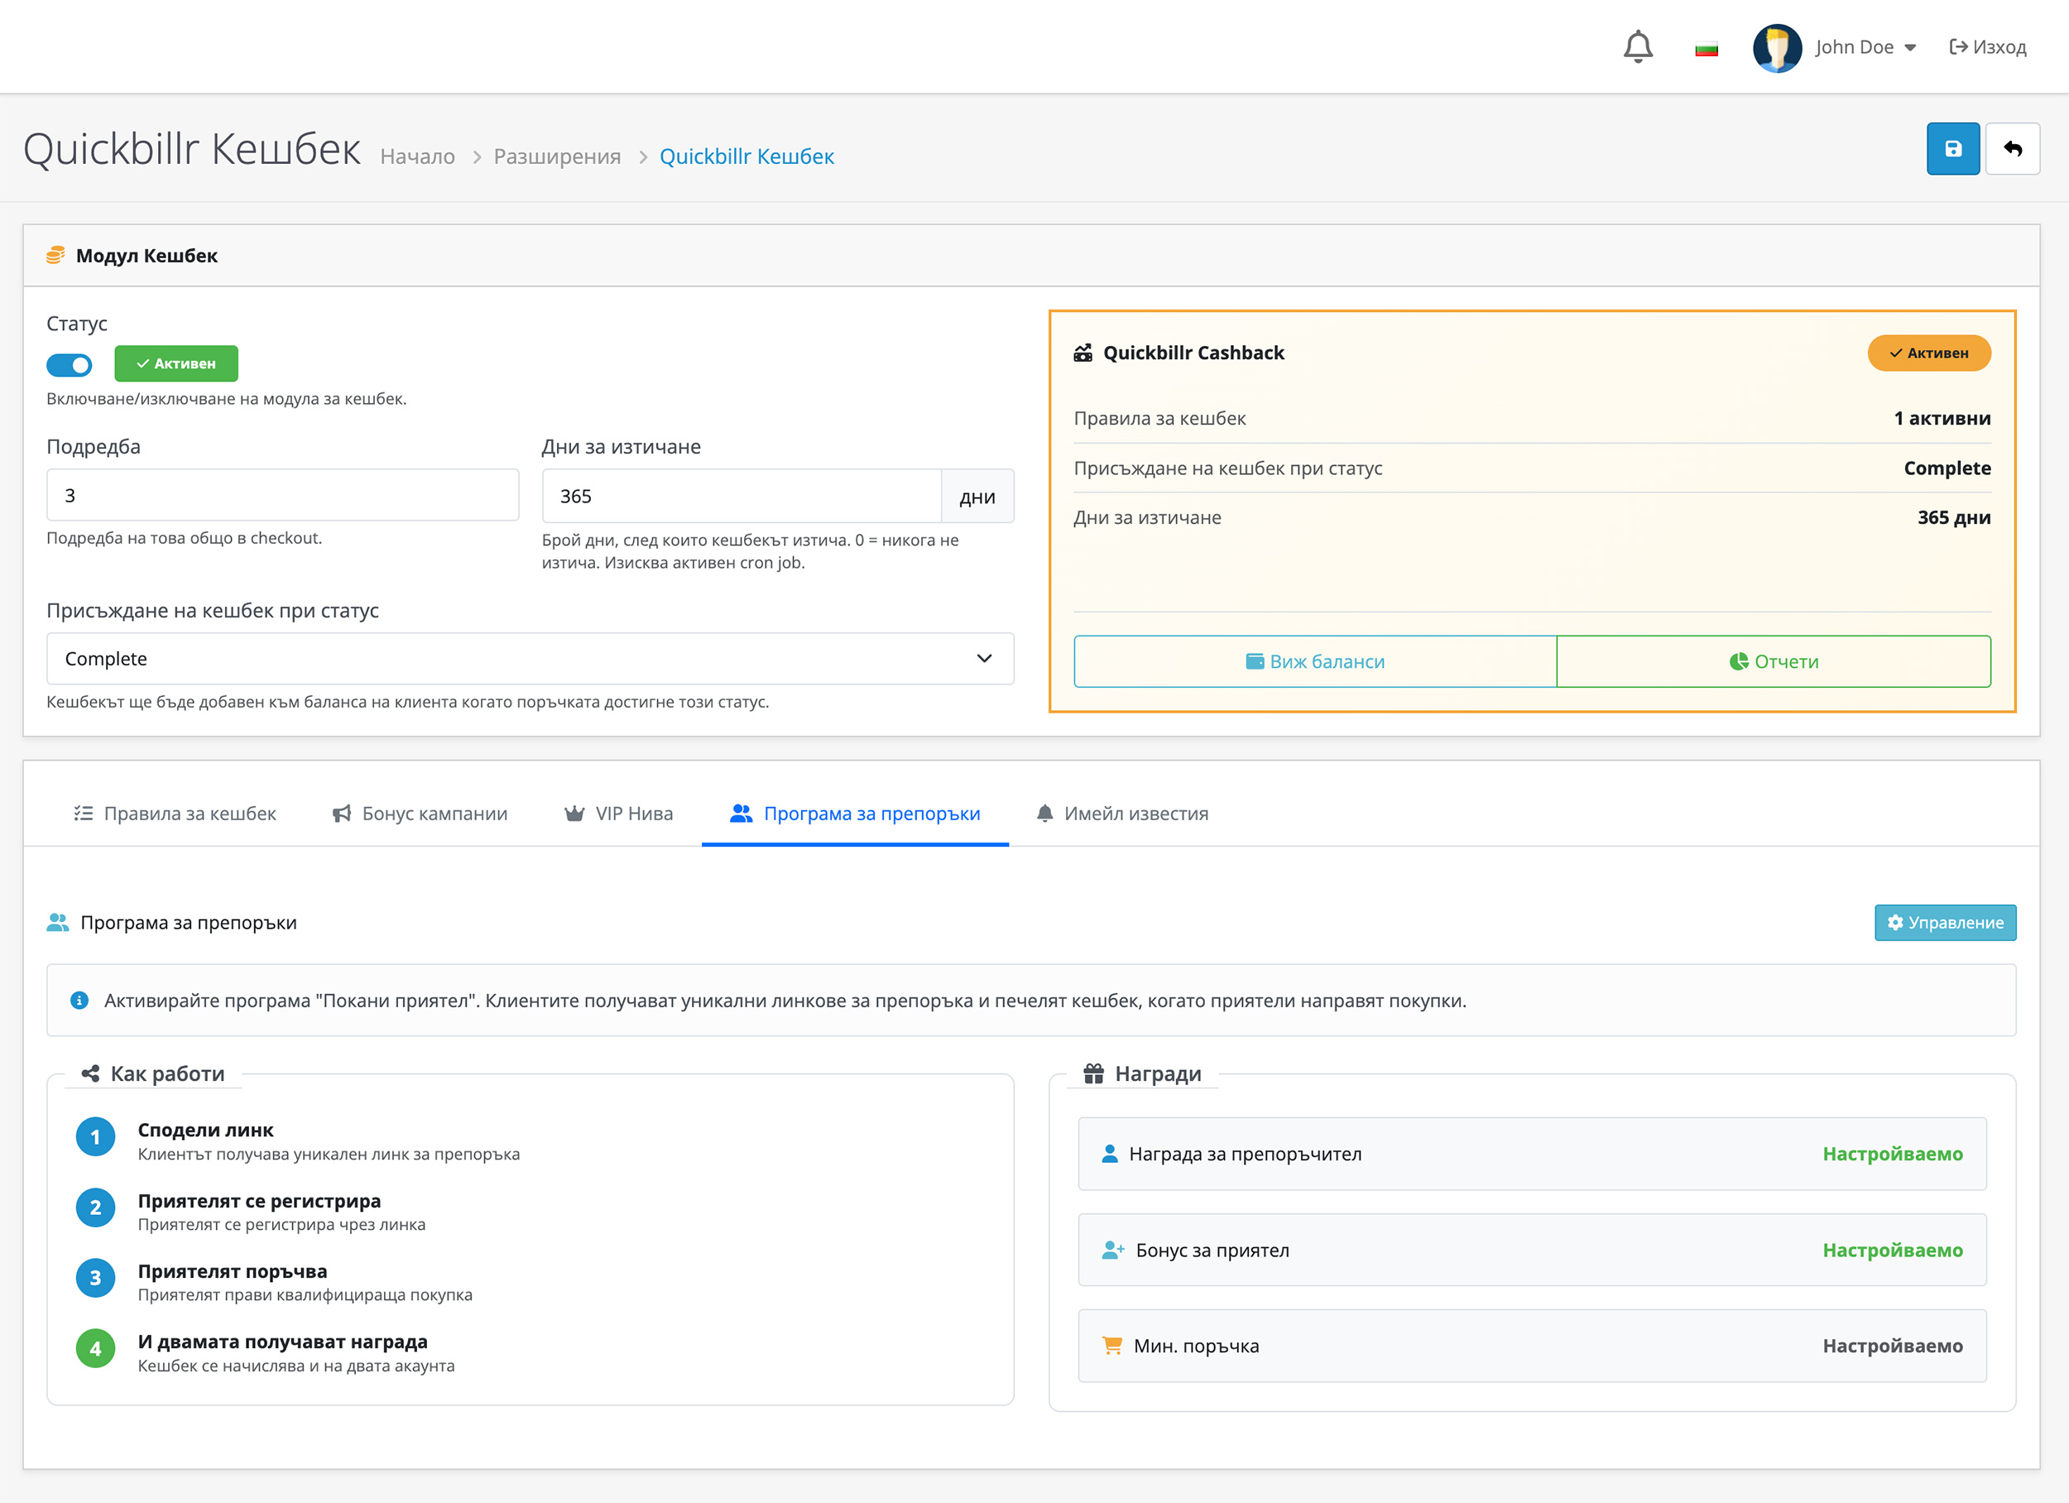The width and height of the screenshot is (2069, 1503).
Task: Click John Doe's avatar picture
Action: tap(1776, 47)
